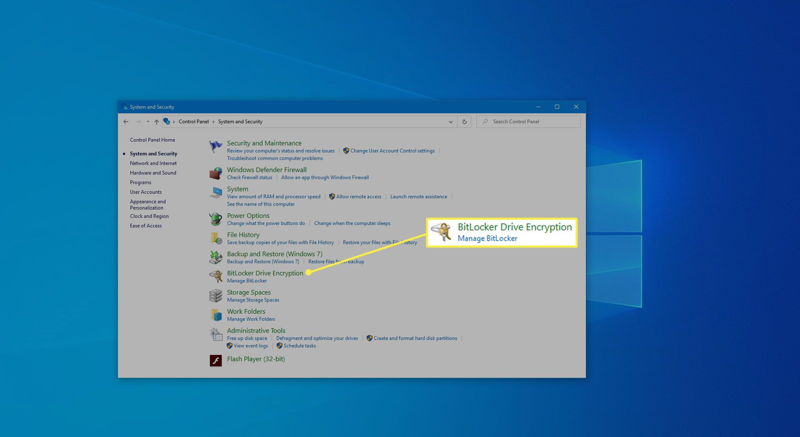The image size is (800, 437).
Task: Click Launch remote assistance link
Action: 419,197
